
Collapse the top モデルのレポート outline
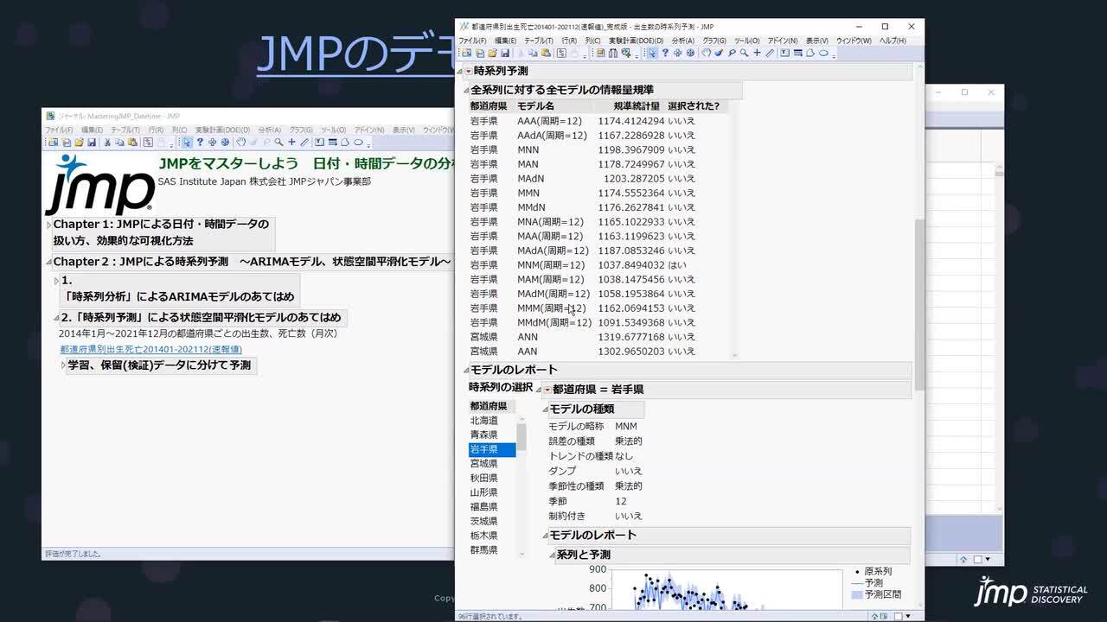[466, 371]
